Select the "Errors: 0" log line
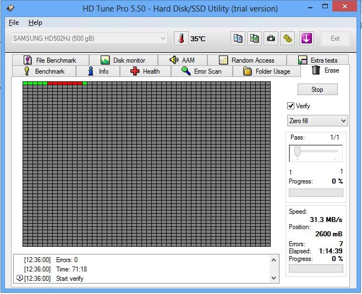 (67, 260)
